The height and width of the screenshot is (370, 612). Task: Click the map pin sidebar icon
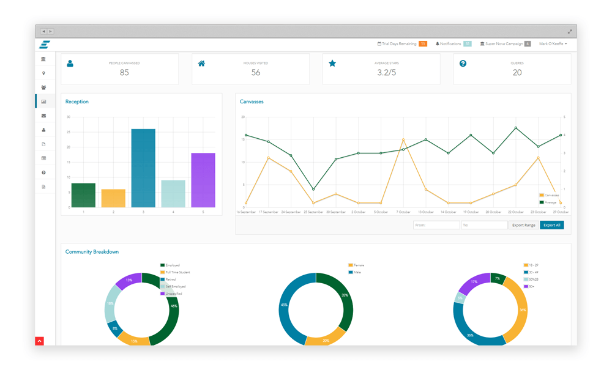pyautogui.click(x=43, y=73)
